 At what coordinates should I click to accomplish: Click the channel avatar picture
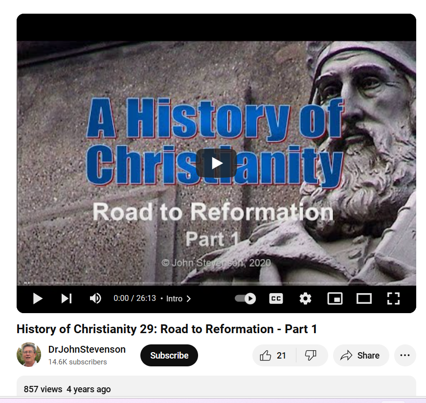tap(29, 355)
